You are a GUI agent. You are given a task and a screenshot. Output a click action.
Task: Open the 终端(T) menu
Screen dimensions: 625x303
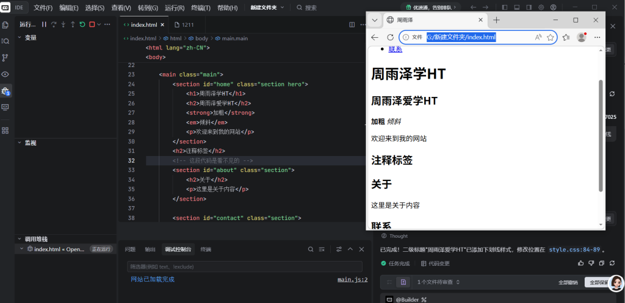(201, 7)
